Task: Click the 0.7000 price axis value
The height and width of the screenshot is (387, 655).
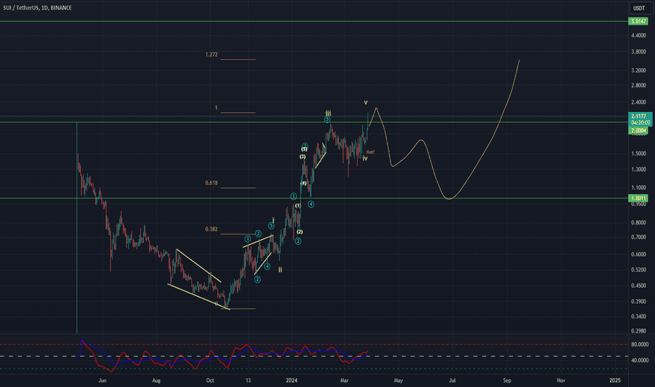Action: [x=639, y=237]
